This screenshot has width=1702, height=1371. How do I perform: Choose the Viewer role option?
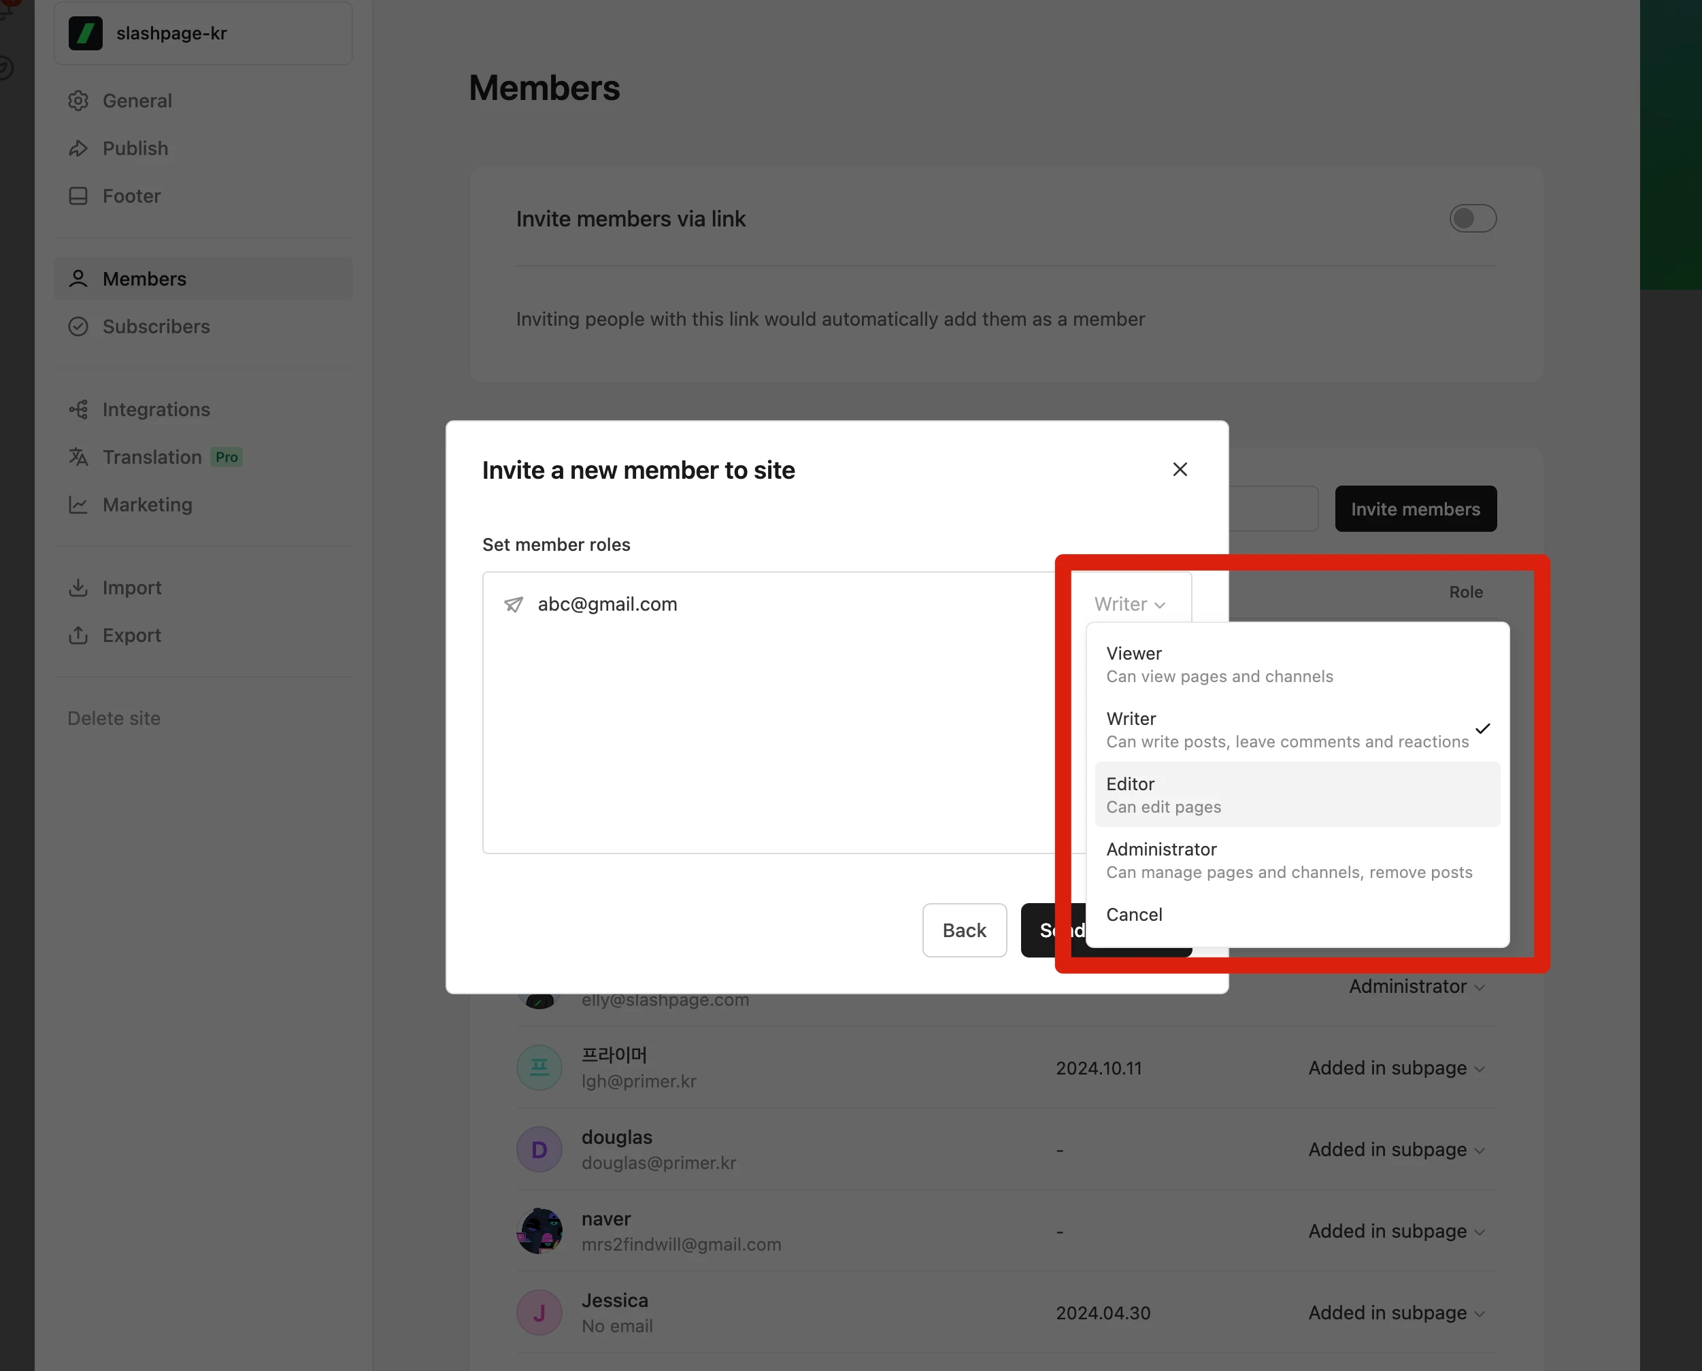click(1296, 664)
